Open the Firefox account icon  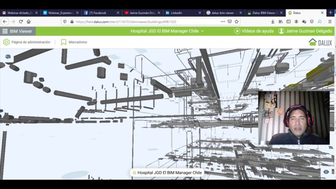(x=296, y=21)
